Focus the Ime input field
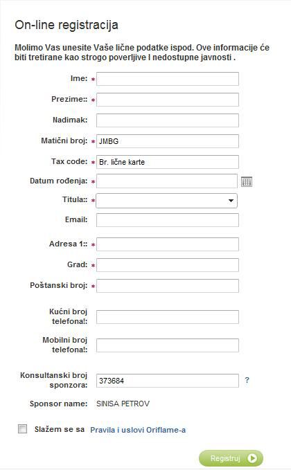 pos(168,79)
